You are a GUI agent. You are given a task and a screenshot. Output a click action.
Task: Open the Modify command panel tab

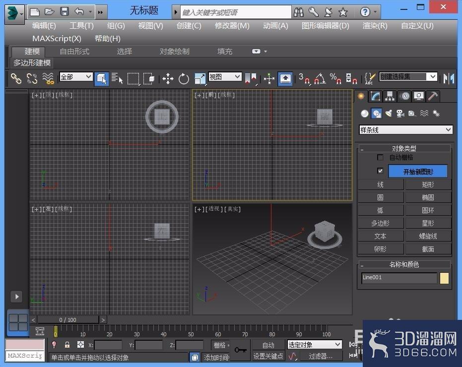coord(375,96)
